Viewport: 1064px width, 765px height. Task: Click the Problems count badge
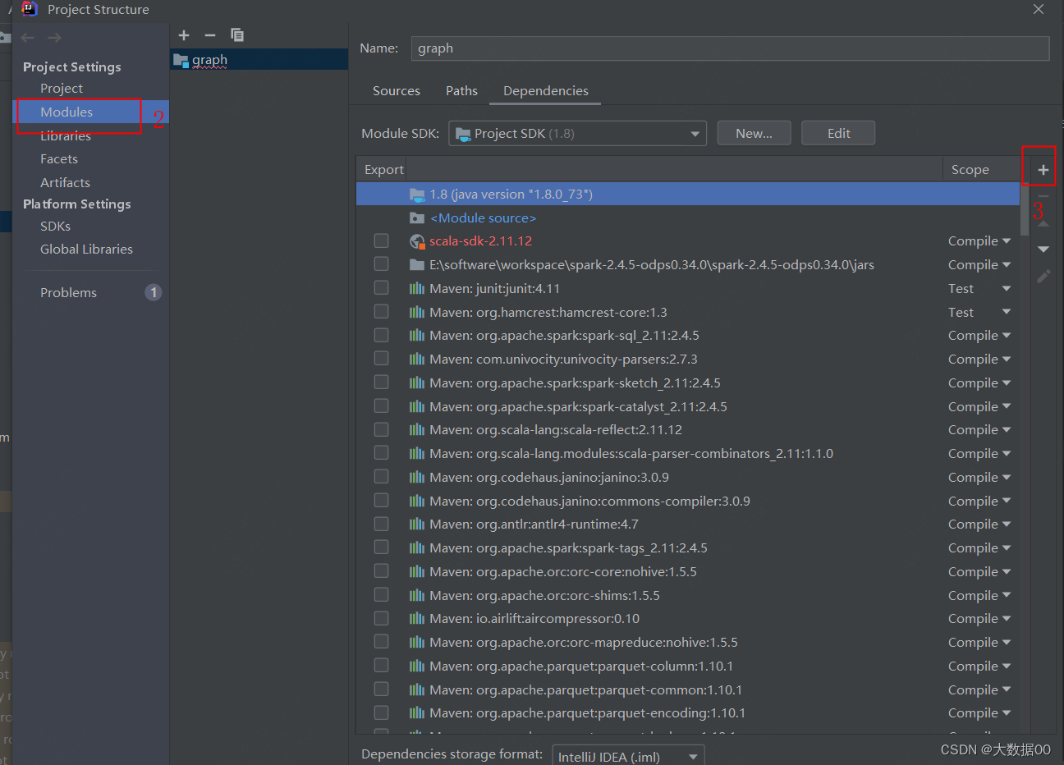coord(154,292)
